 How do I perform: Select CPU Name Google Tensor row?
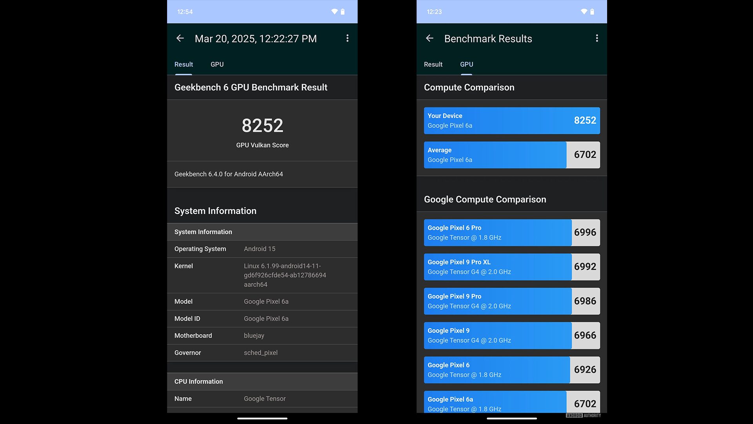[262, 398]
